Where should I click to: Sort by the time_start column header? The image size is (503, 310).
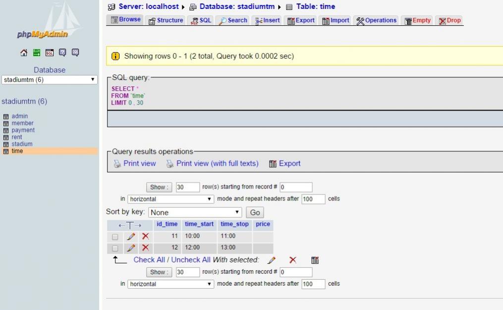[x=199, y=224]
